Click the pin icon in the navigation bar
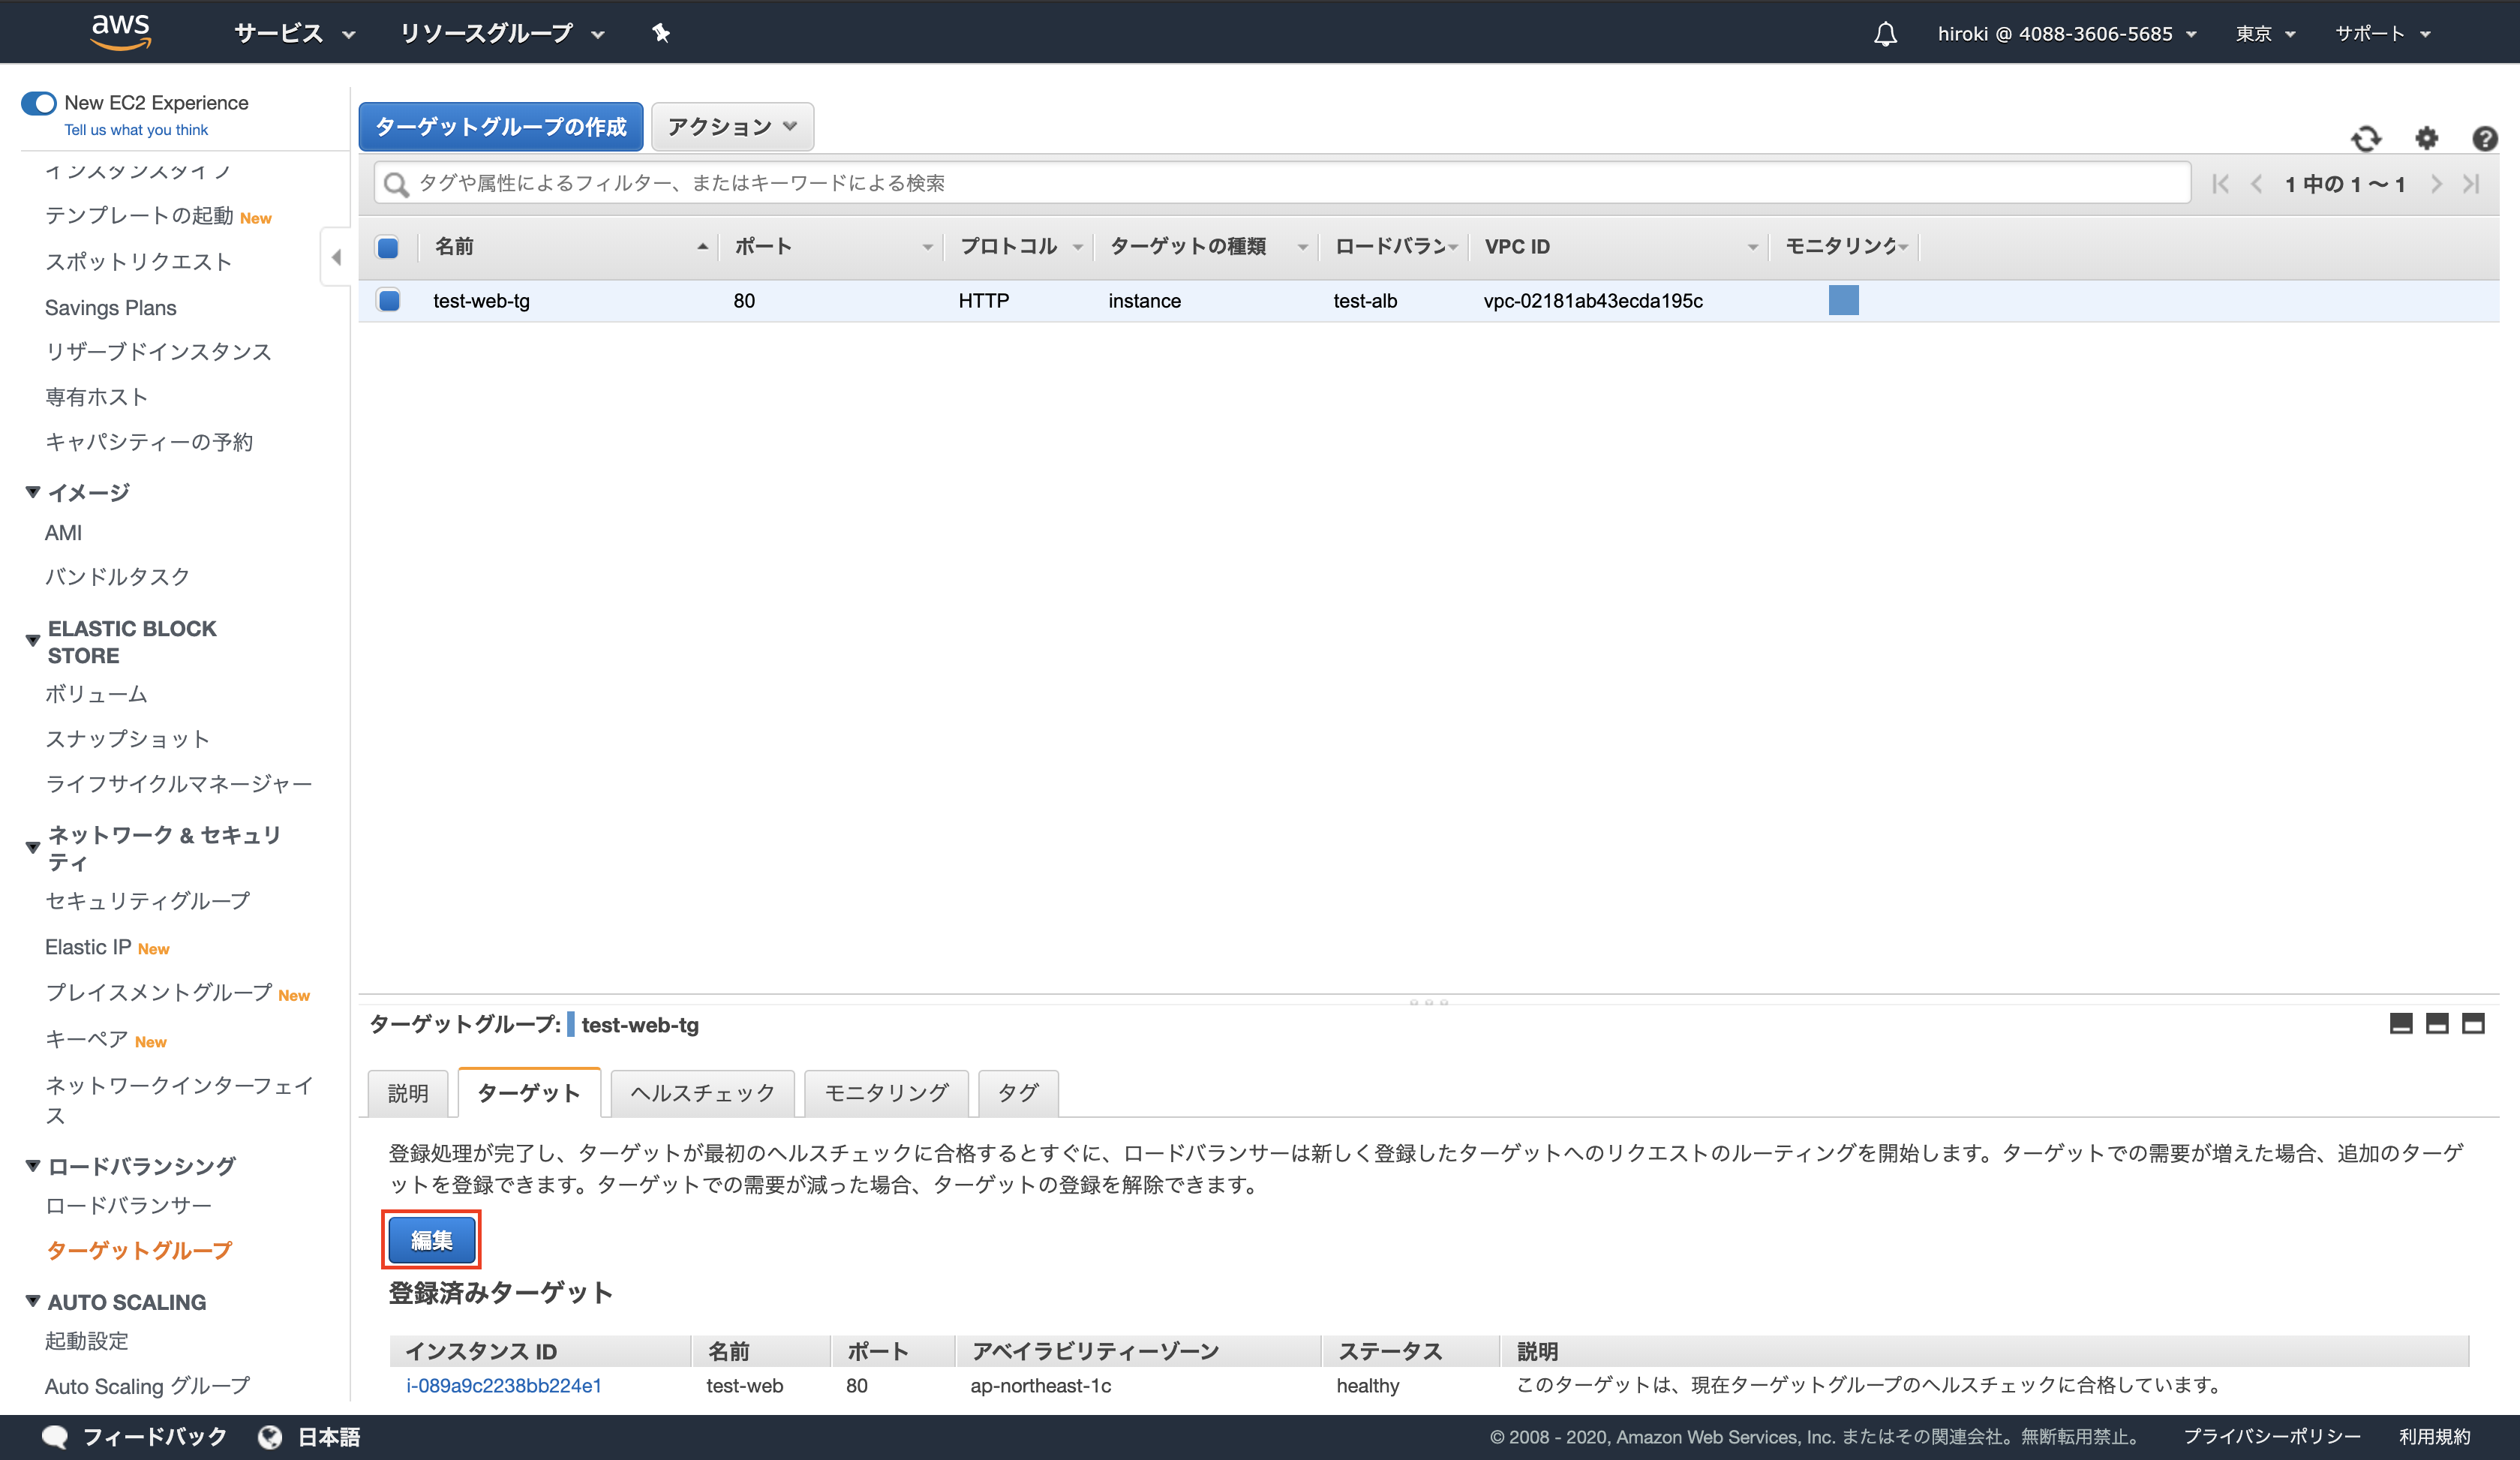The width and height of the screenshot is (2520, 1460). (x=661, y=33)
